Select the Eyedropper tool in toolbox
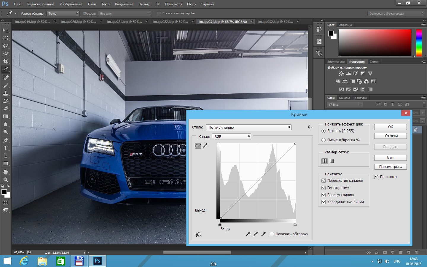The width and height of the screenshot is (427, 267). (x=6, y=69)
